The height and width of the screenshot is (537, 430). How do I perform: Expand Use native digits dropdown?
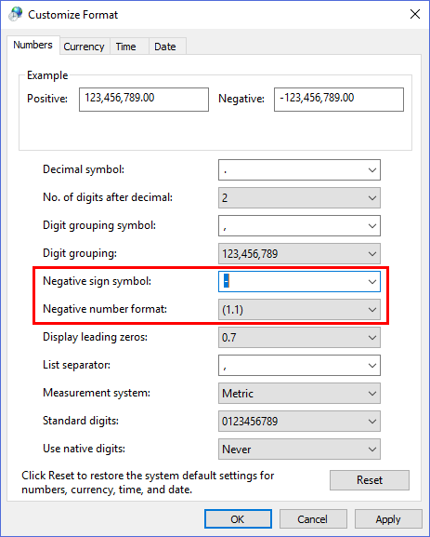click(x=299, y=449)
